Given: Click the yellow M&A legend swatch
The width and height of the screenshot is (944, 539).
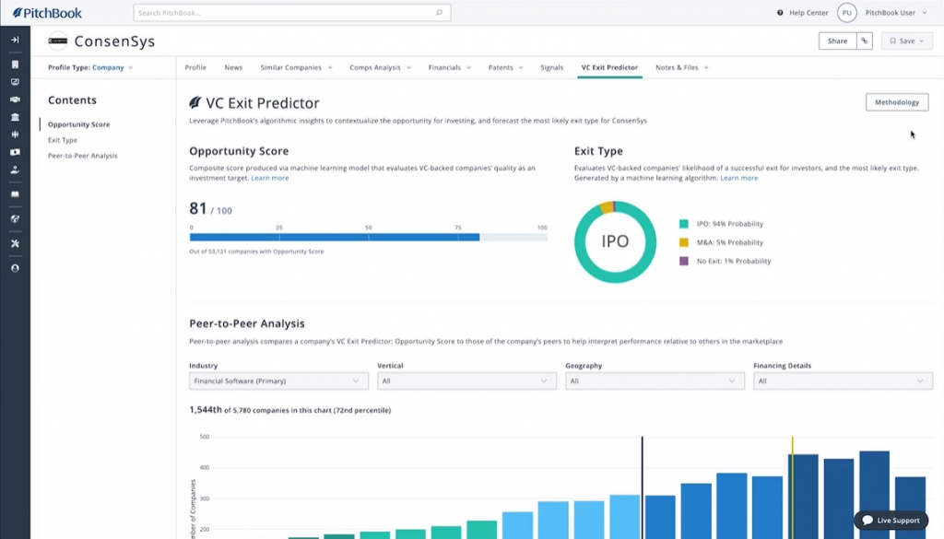Looking at the screenshot, I should 684,242.
